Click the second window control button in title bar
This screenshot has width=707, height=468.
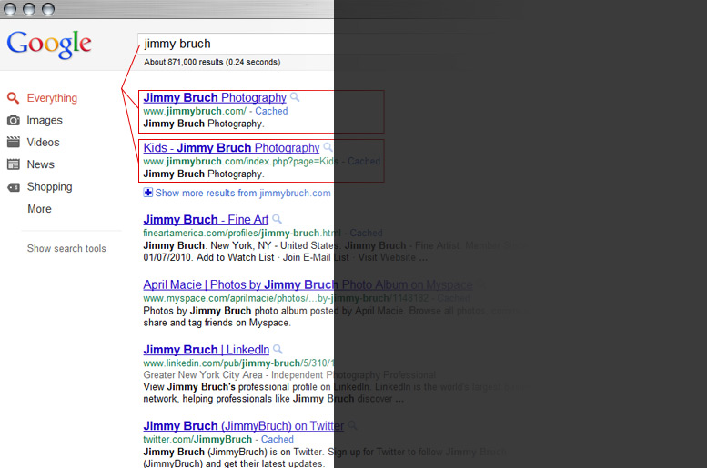tap(29, 9)
